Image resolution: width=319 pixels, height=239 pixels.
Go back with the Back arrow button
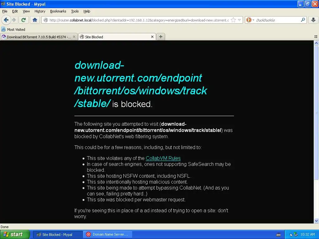tap(6, 20)
